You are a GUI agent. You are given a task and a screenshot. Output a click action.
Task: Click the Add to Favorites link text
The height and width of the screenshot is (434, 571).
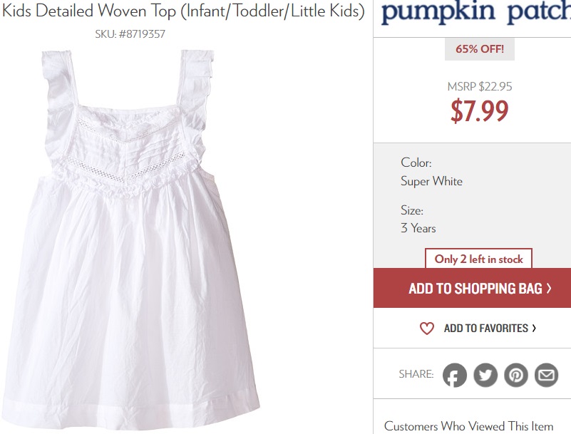(x=485, y=329)
